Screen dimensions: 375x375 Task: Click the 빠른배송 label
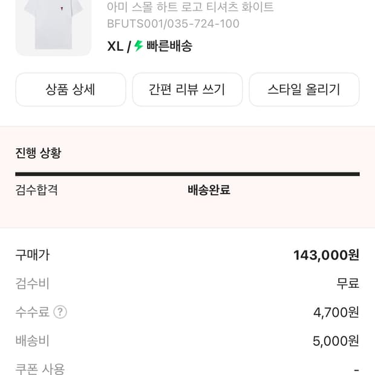(x=169, y=46)
